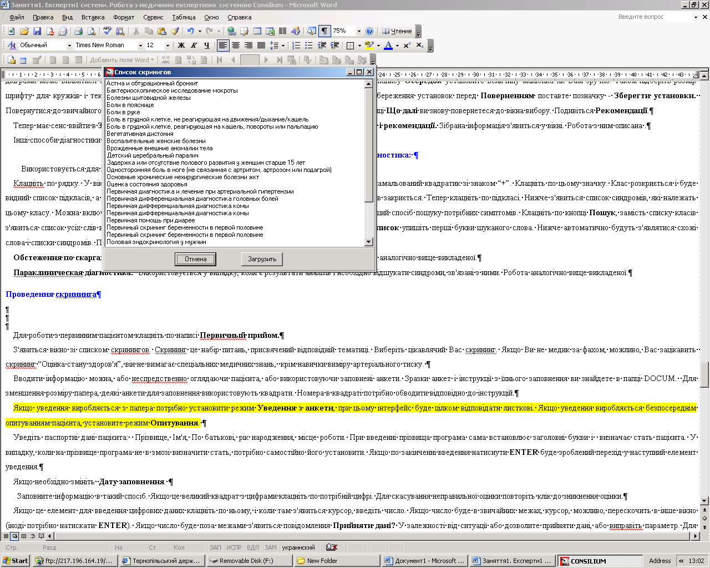Align the text to center
710x568 pixels.
236,45
